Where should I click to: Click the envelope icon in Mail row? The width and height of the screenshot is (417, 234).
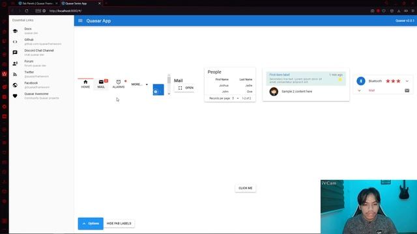407,90
